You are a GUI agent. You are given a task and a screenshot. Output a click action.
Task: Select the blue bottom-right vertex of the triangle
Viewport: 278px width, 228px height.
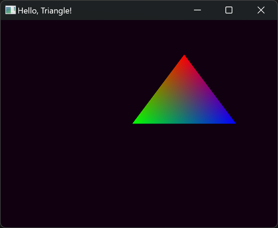pos(233,122)
